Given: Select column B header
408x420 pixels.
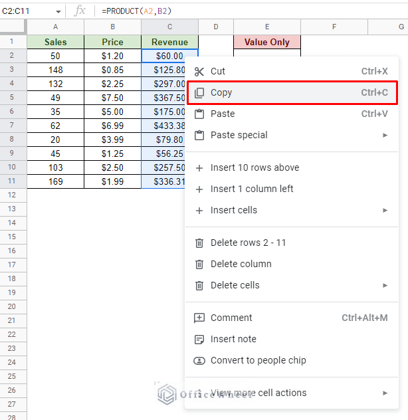Looking at the screenshot, I should [112, 27].
